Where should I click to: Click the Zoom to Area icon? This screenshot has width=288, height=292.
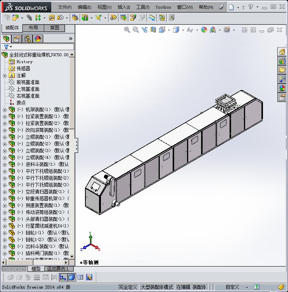pyautogui.click(x=135, y=30)
